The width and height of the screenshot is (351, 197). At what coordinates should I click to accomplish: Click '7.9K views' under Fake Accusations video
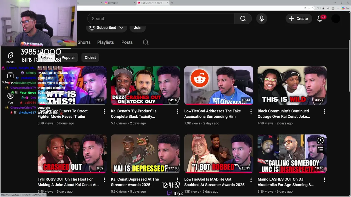(192, 123)
